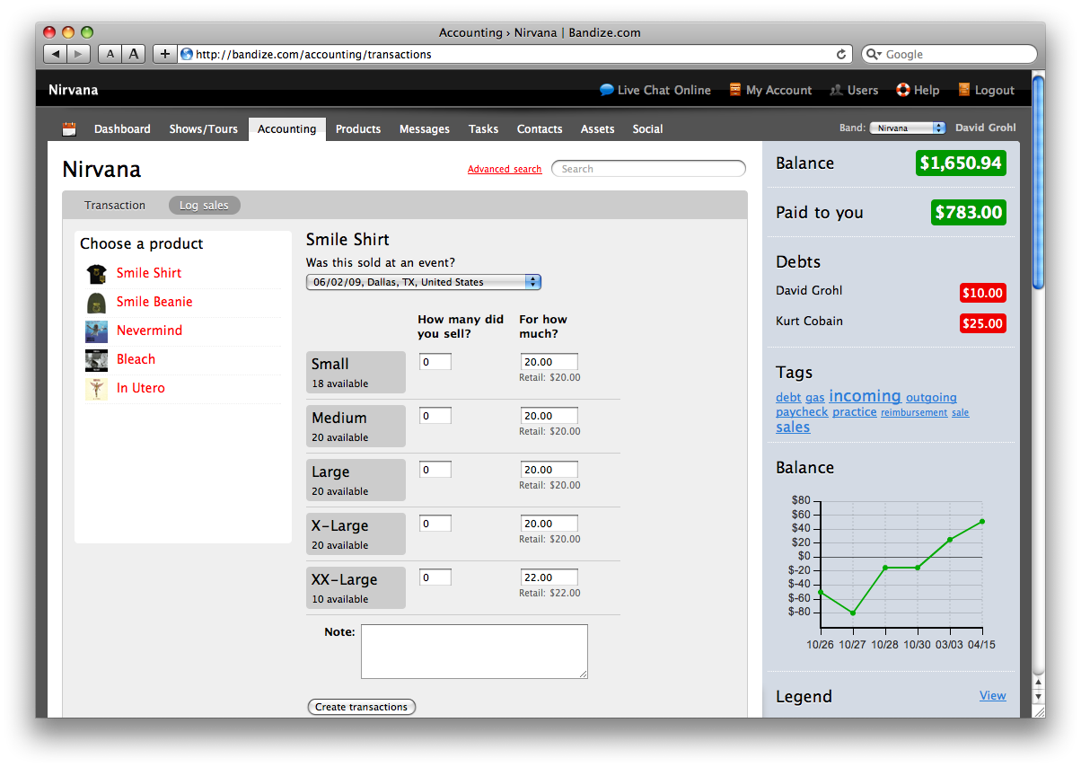Select the Smile Shirt product link

click(149, 273)
